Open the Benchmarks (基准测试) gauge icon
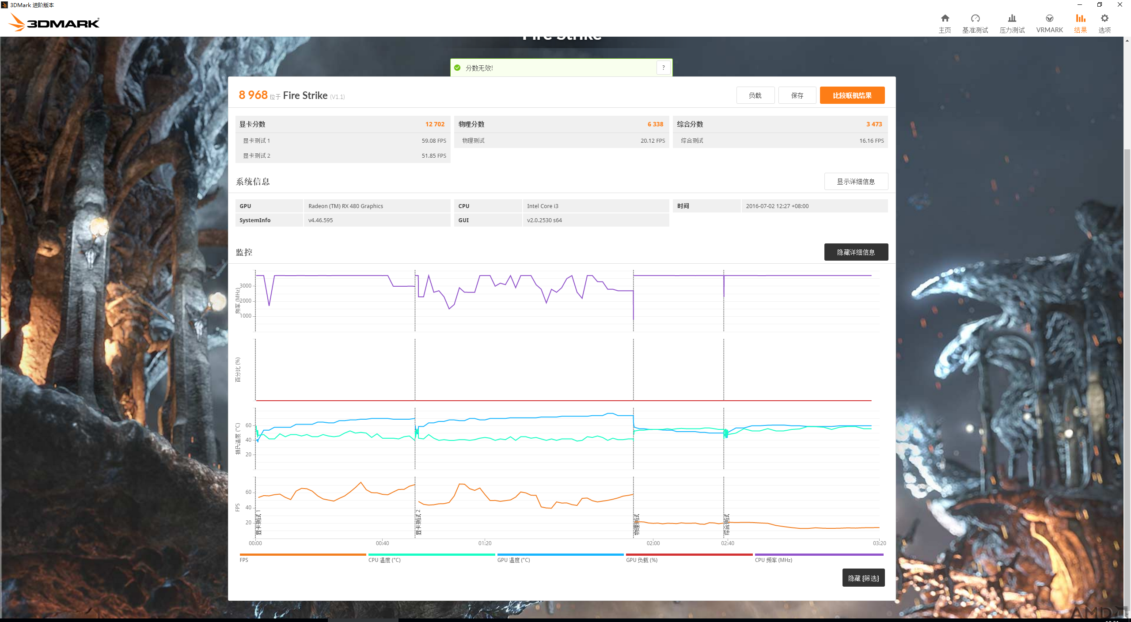This screenshot has width=1131, height=622. 975,19
